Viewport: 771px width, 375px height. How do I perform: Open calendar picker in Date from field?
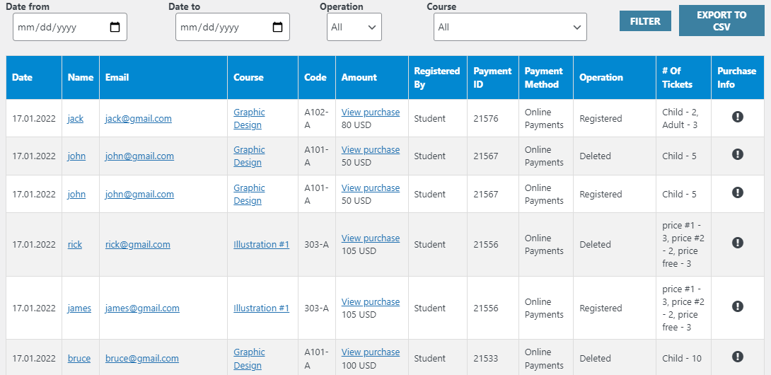[115, 28]
